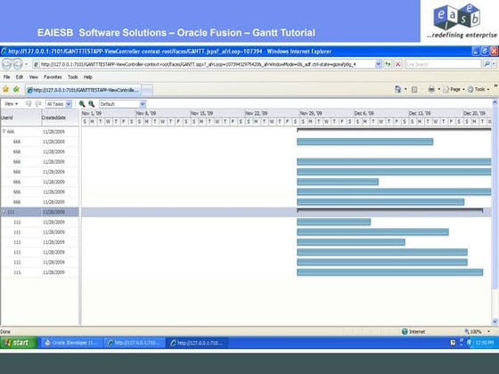The height and width of the screenshot is (374, 499).
Task: Open the Edit menu
Action: [20, 77]
